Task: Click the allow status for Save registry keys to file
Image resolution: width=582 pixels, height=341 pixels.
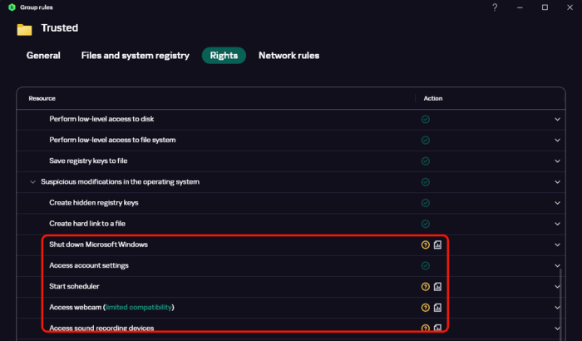Action: pos(426,161)
